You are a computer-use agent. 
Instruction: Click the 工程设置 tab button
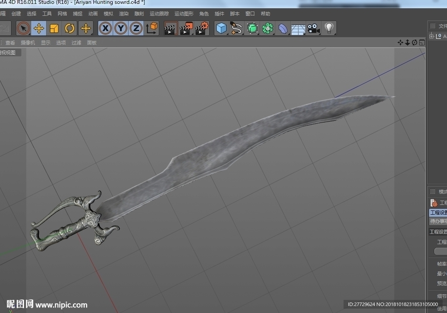(438, 212)
